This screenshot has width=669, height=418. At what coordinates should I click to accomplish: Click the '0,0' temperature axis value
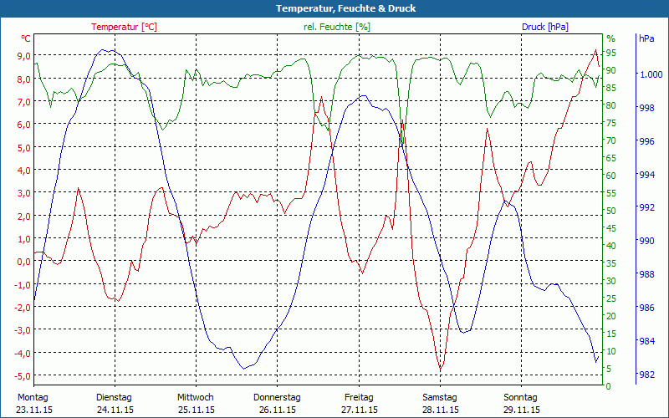click(24, 262)
